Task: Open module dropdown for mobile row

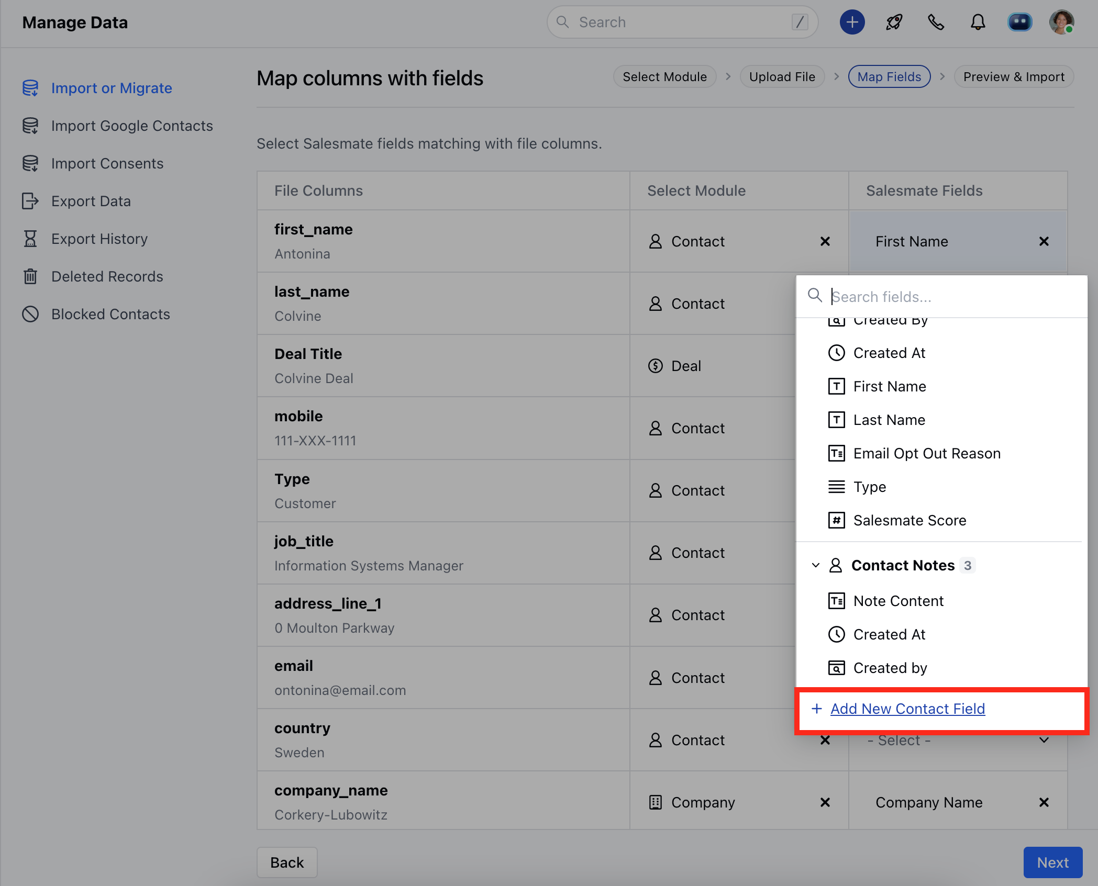Action: pos(712,428)
